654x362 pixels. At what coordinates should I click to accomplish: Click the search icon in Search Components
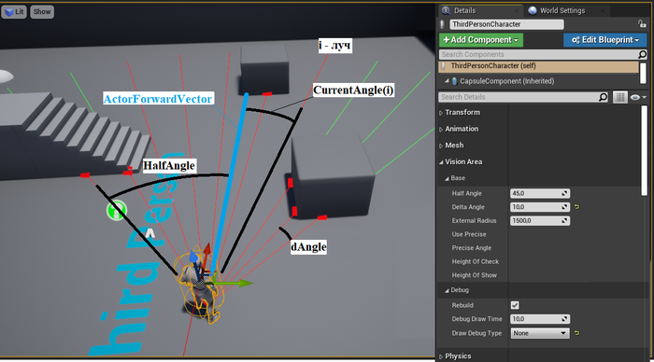[x=643, y=54]
